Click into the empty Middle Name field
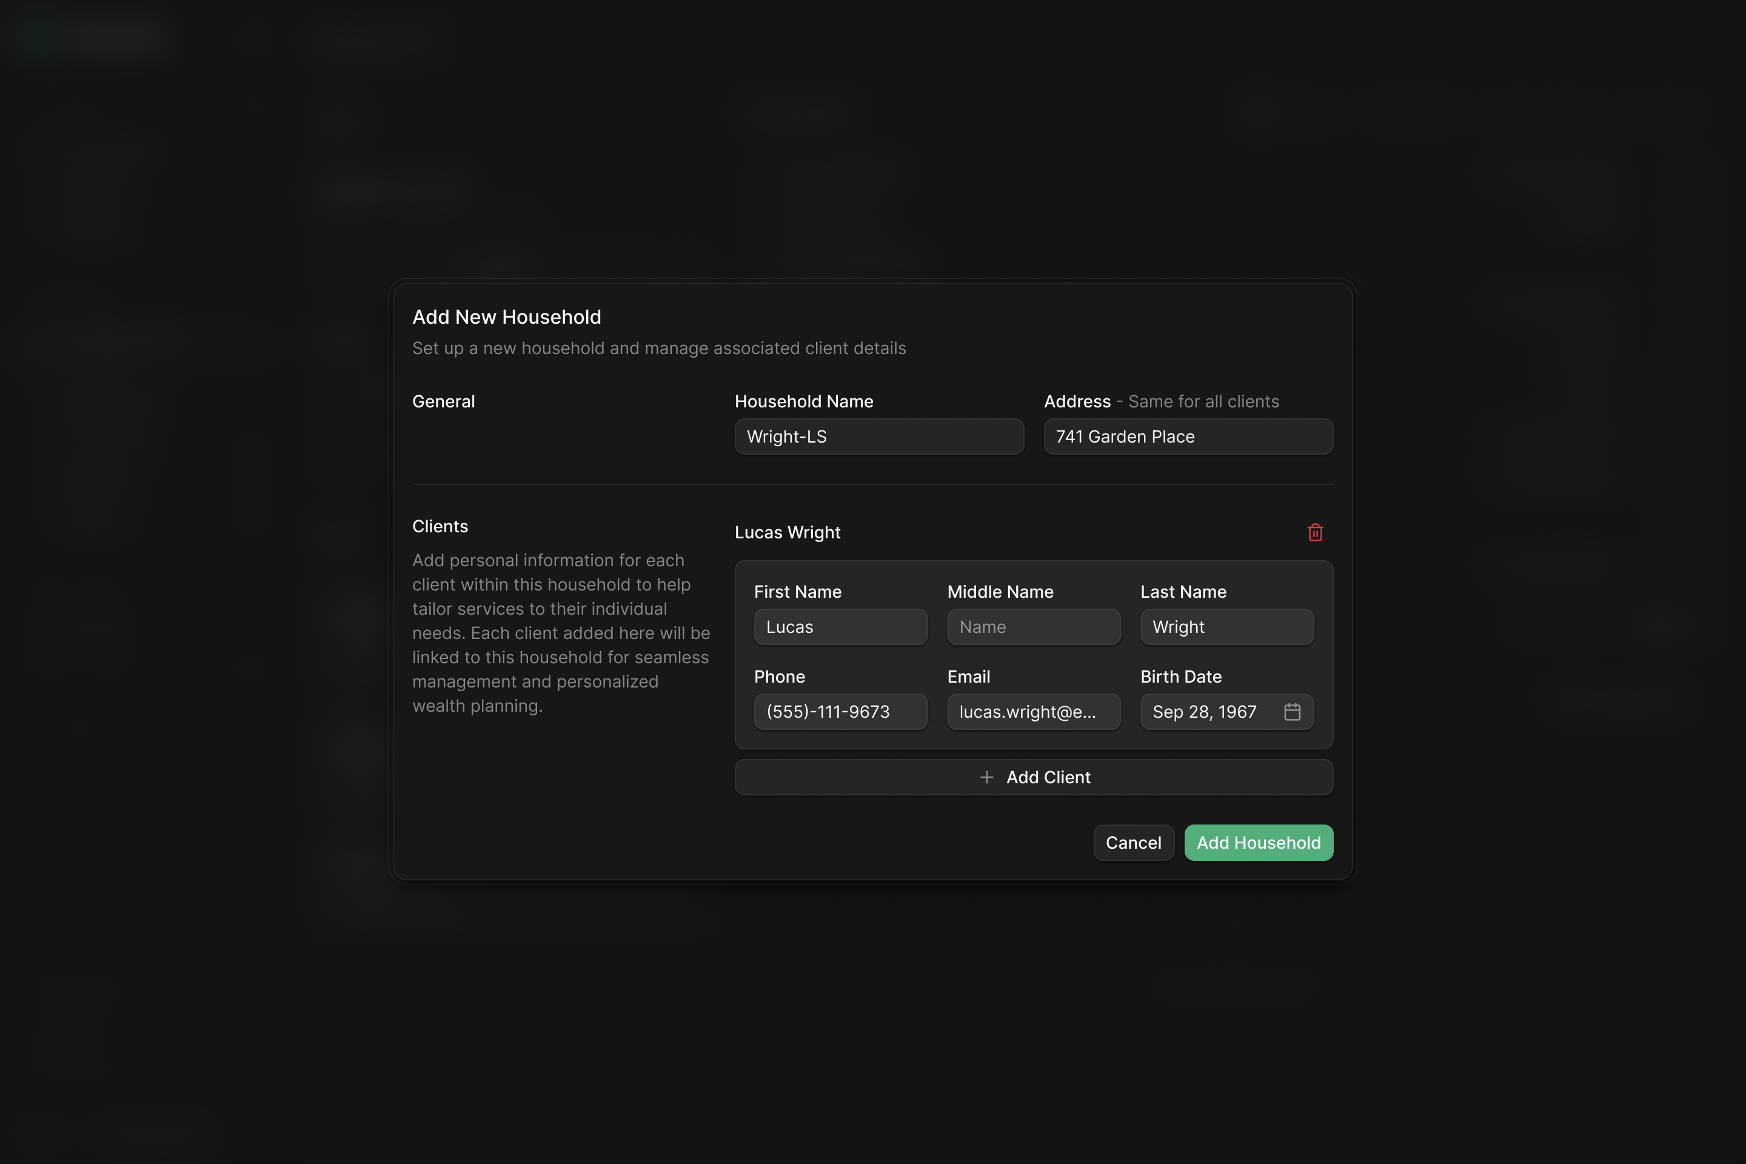 click(x=1033, y=627)
